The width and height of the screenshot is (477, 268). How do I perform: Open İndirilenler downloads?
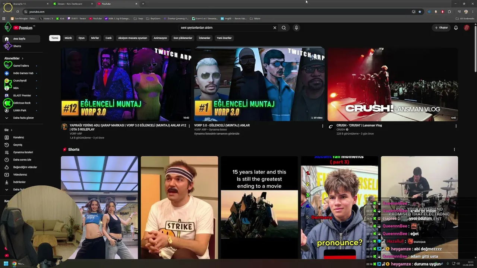pos(21,182)
